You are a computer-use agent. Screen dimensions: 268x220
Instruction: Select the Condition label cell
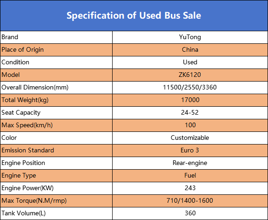pyautogui.click(x=56, y=62)
